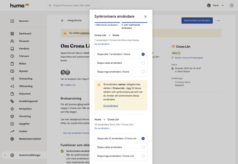Click the Beta info icon
238x164 pixels.
(x=179, y=53)
